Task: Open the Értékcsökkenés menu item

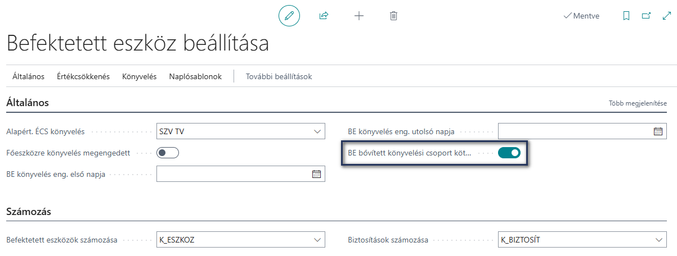Action: [x=83, y=76]
